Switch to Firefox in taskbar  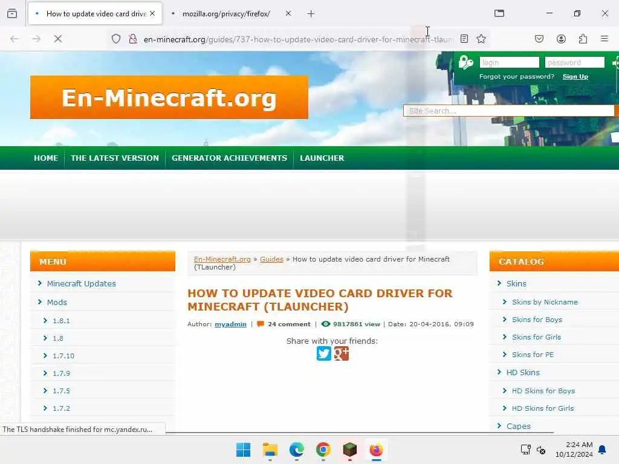[376, 449]
